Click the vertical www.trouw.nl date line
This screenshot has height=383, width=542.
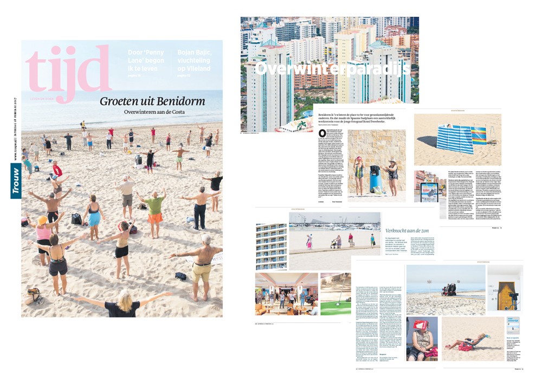[16, 128]
